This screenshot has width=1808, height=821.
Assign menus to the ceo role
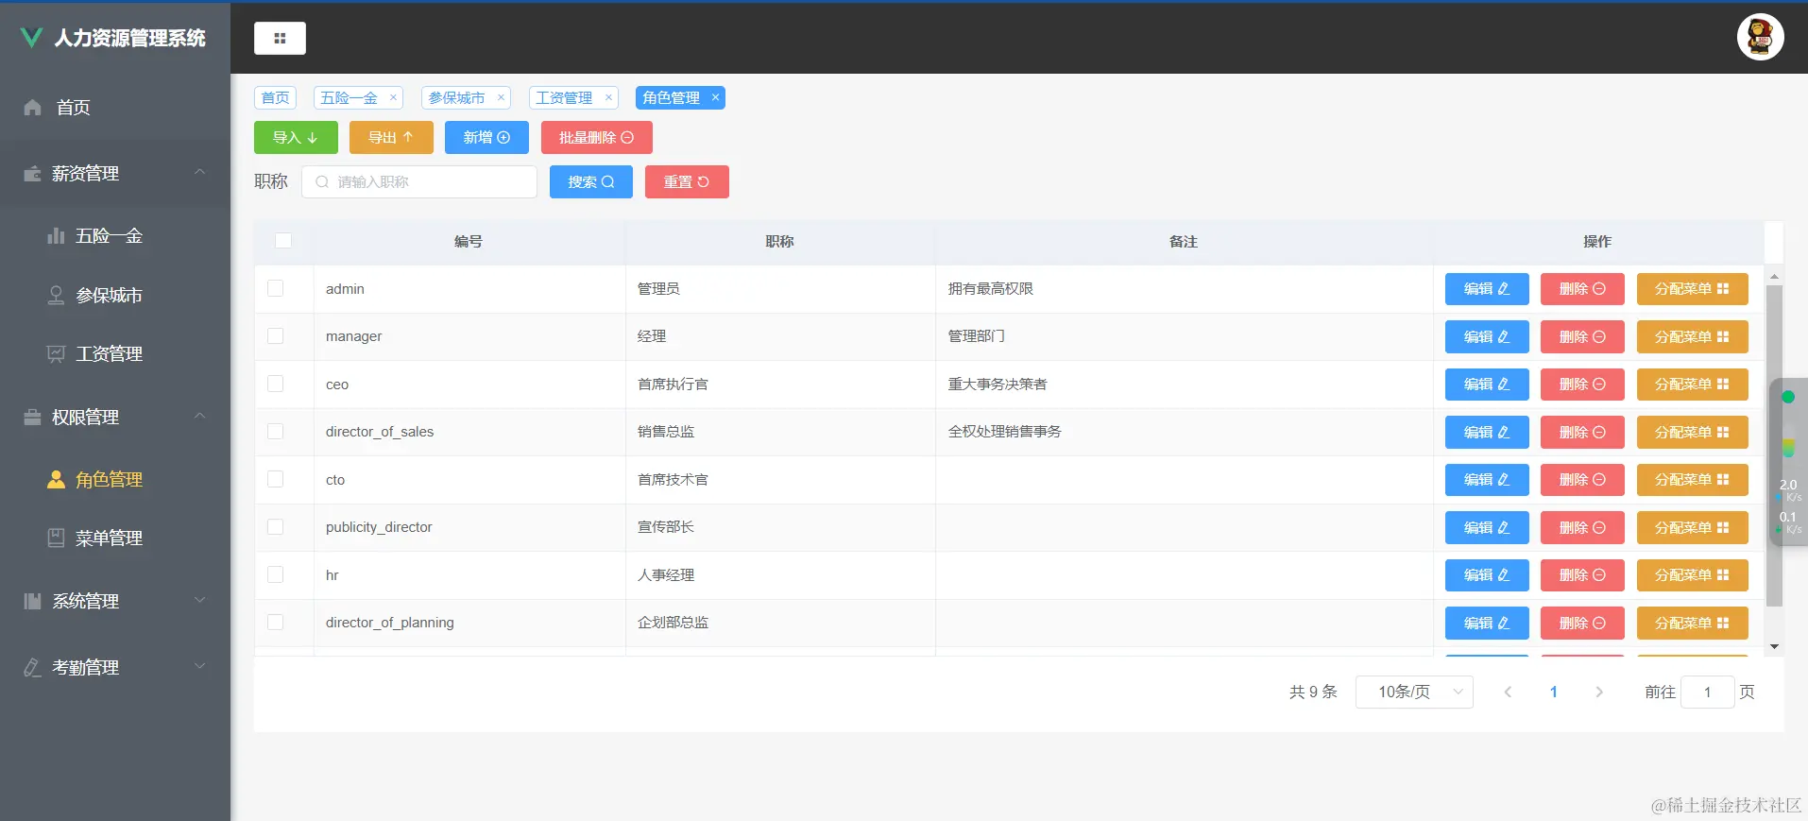pos(1692,385)
